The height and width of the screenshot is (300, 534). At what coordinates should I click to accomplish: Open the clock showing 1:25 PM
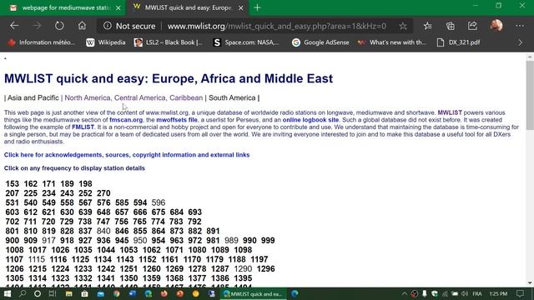pos(498,294)
